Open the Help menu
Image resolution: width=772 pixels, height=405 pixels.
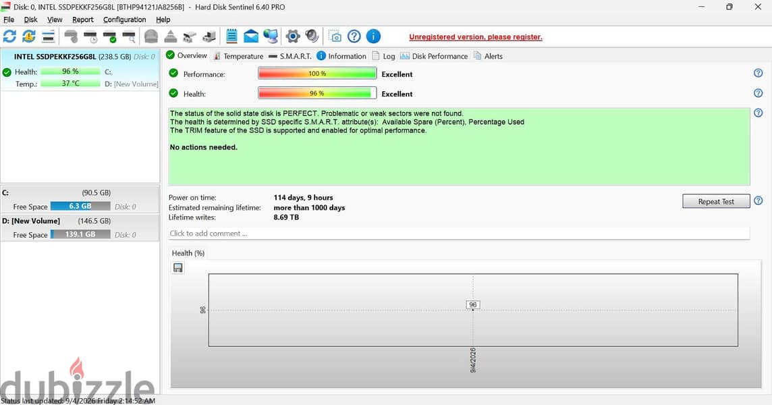pyautogui.click(x=163, y=20)
